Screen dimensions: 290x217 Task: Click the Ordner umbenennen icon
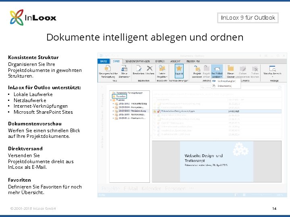click(242, 69)
